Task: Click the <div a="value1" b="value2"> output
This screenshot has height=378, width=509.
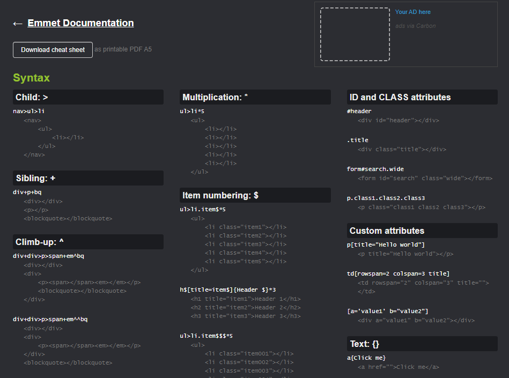Action: (416, 321)
